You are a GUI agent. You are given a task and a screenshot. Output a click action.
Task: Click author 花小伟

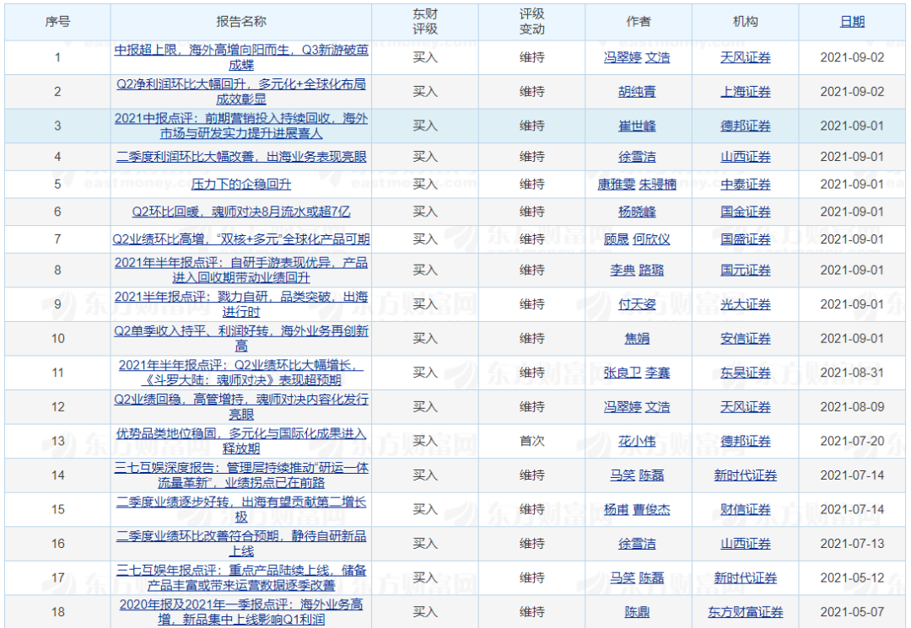pos(637,441)
